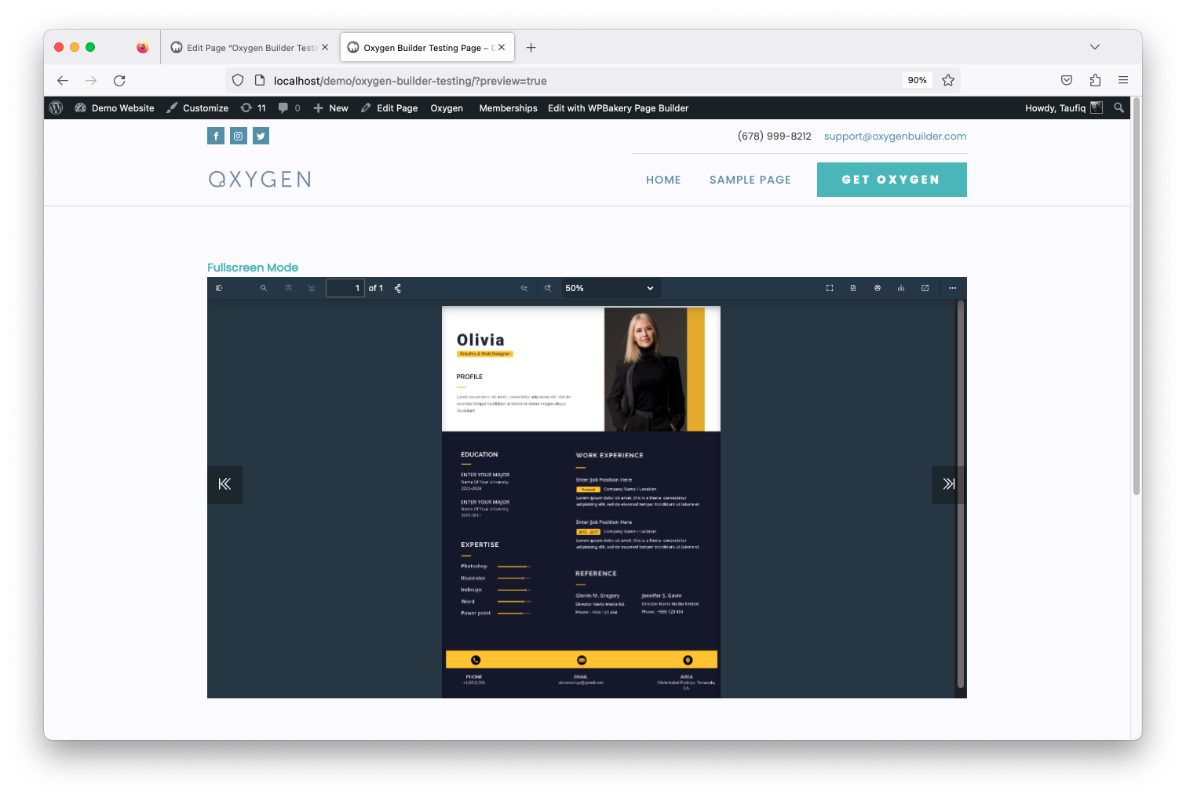Click the GET OXYGEN button

[x=892, y=180]
